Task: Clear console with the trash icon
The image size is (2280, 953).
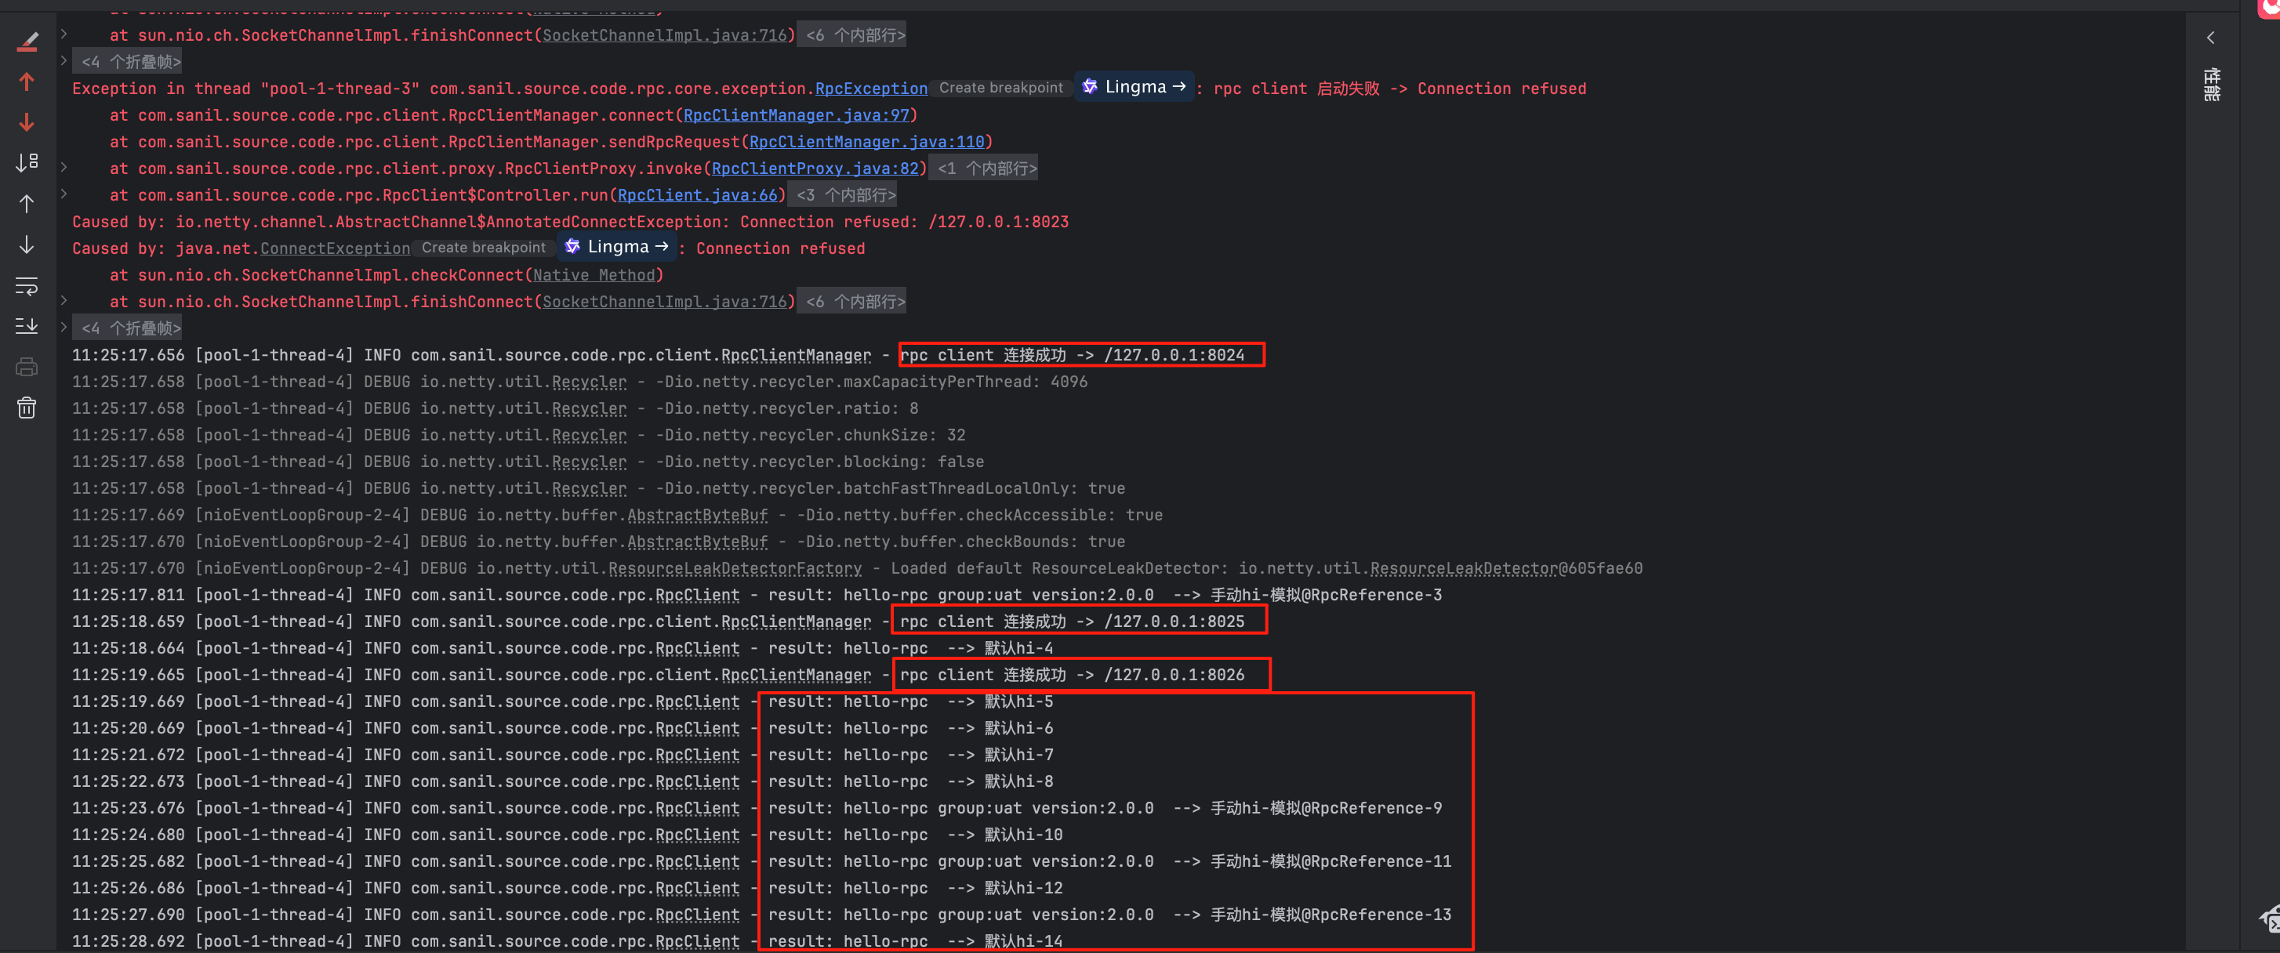Action: pyautogui.click(x=27, y=408)
